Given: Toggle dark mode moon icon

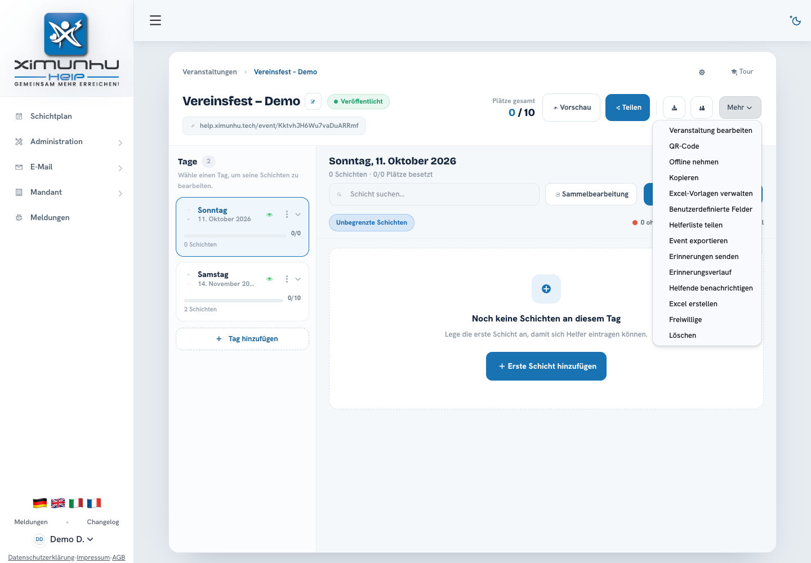Looking at the screenshot, I should coord(795,20).
